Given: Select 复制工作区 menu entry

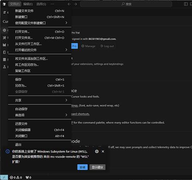Looking at the screenshot, I should pyautogui.click(x=40, y=71).
